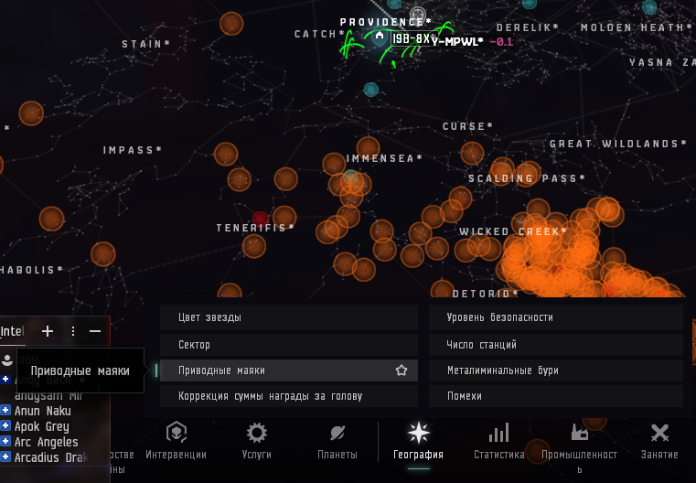Choose the Цвет звезды filter
The image size is (696, 483).
(x=289, y=317)
